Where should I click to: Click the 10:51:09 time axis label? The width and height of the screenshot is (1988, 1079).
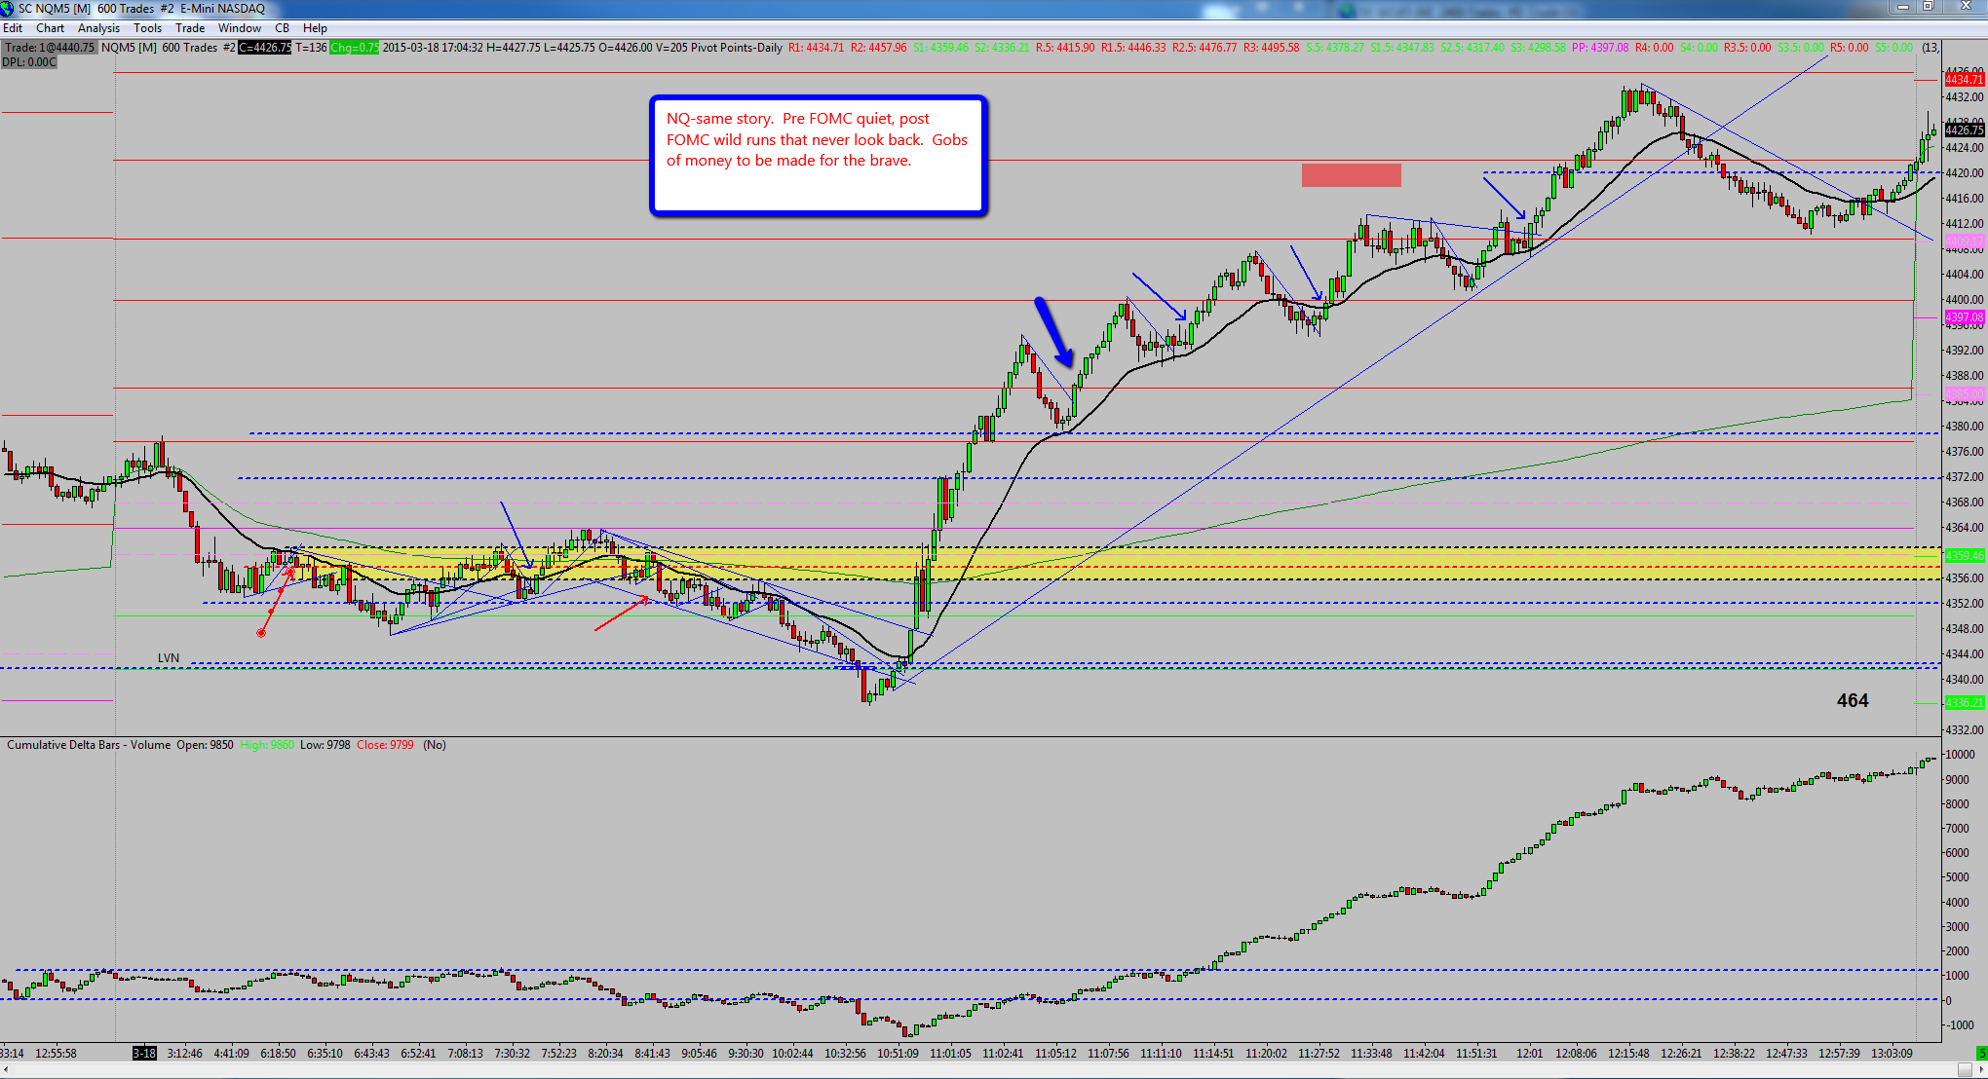tap(897, 1053)
